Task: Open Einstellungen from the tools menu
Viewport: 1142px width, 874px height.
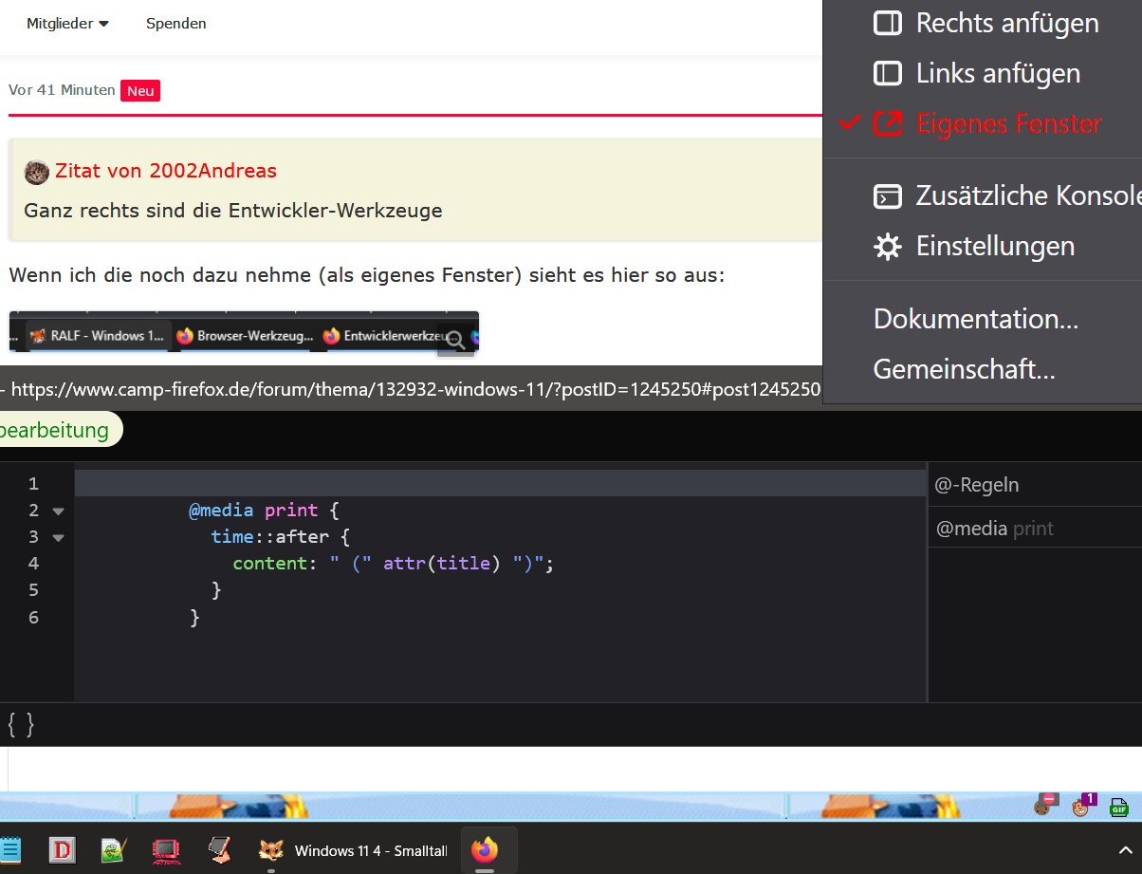Action: coord(994,247)
